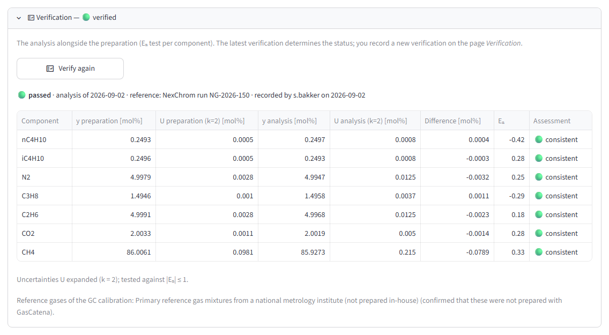Click the green consistent dot in CH4 row
609x335 pixels.
click(x=539, y=252)
